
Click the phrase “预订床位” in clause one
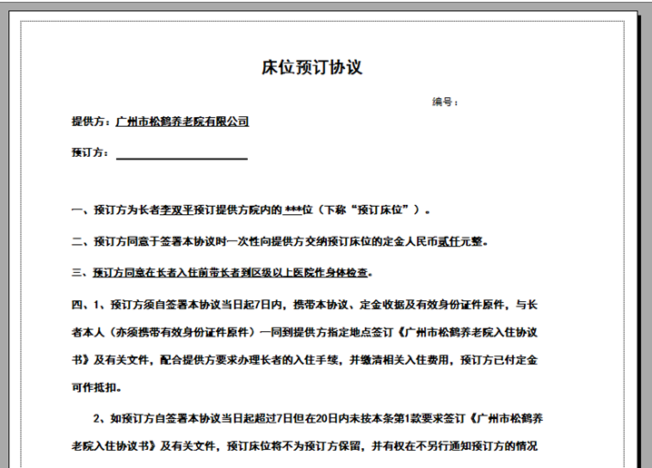click(x=380, y=210)
